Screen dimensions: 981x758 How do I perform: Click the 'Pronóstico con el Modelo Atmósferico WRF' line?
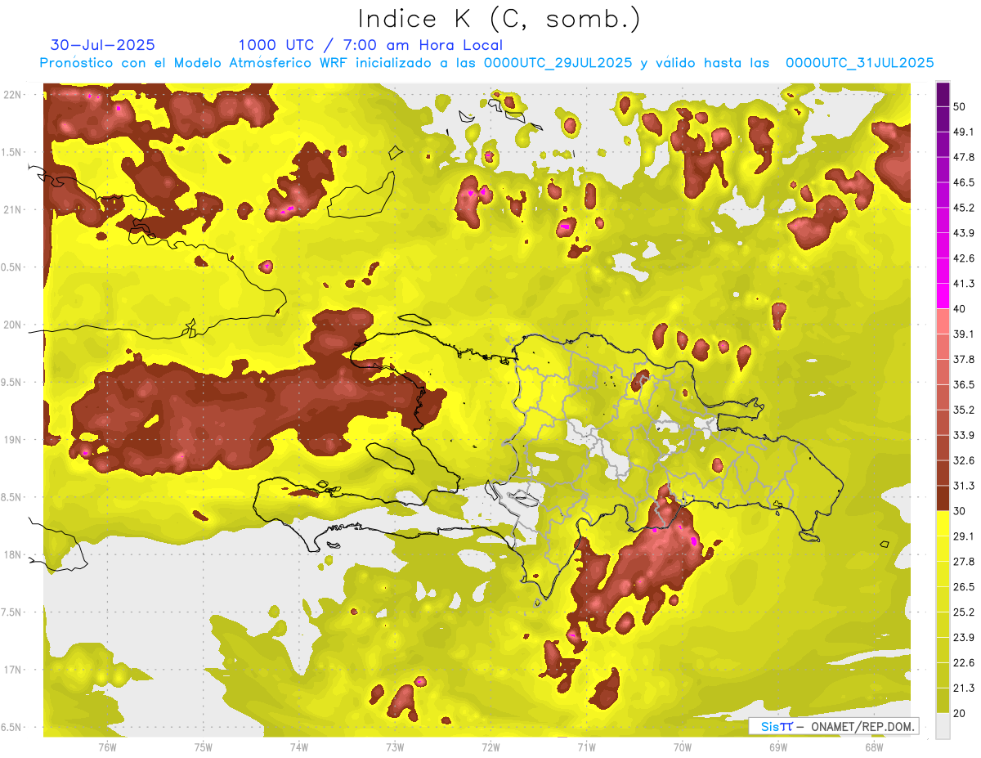487,63
